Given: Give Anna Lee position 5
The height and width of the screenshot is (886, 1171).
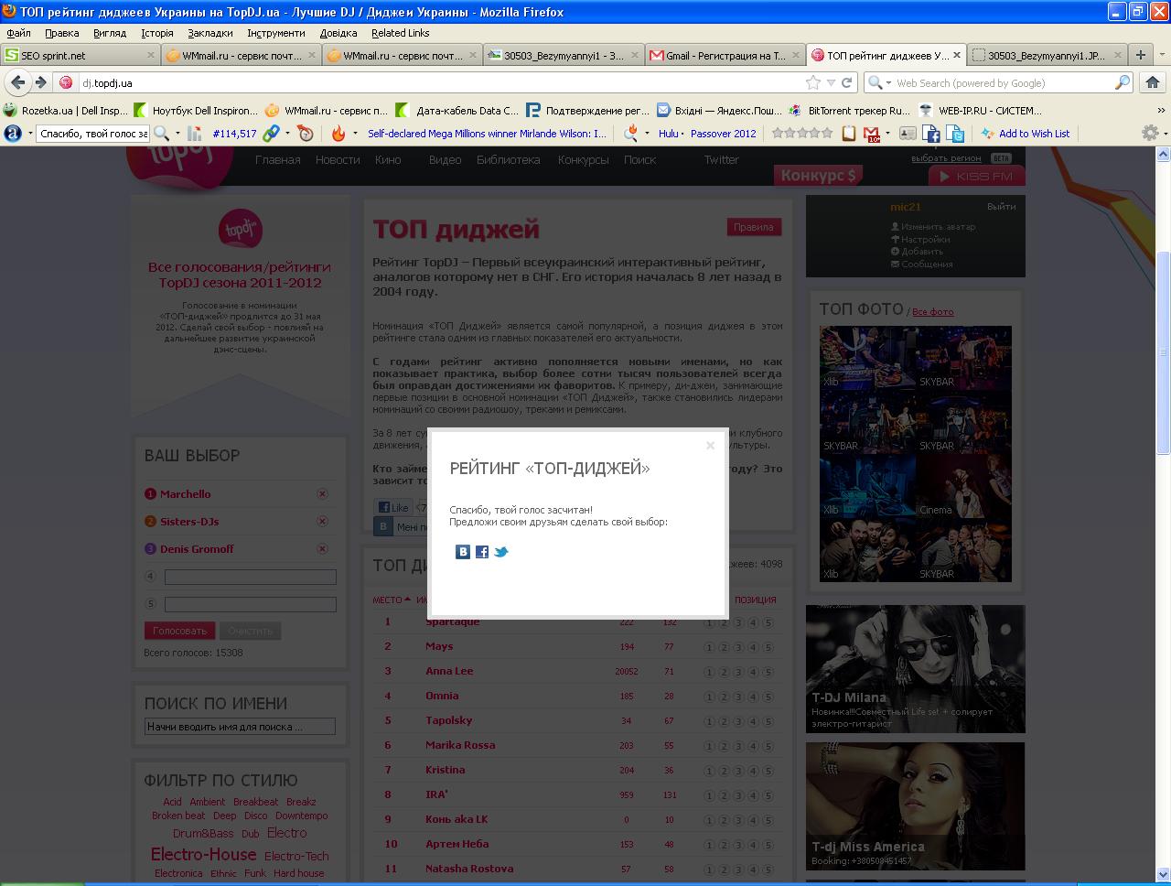Looking at the screenshot, I should [768, 672].
